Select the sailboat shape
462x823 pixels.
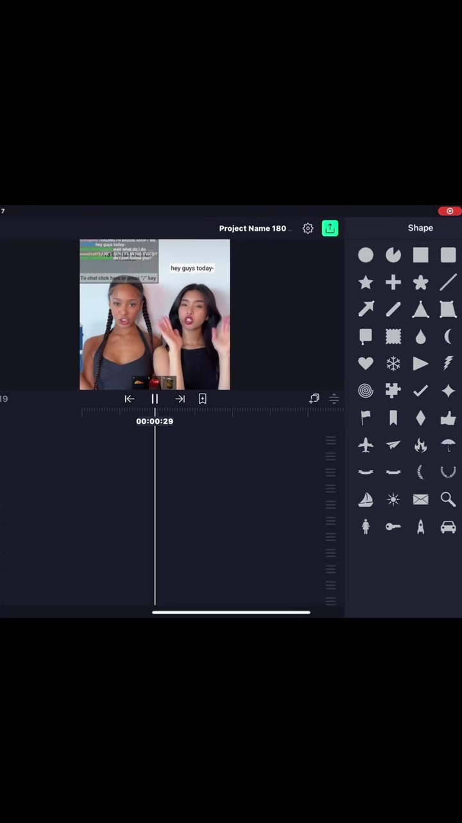click(x=366, y=500)
